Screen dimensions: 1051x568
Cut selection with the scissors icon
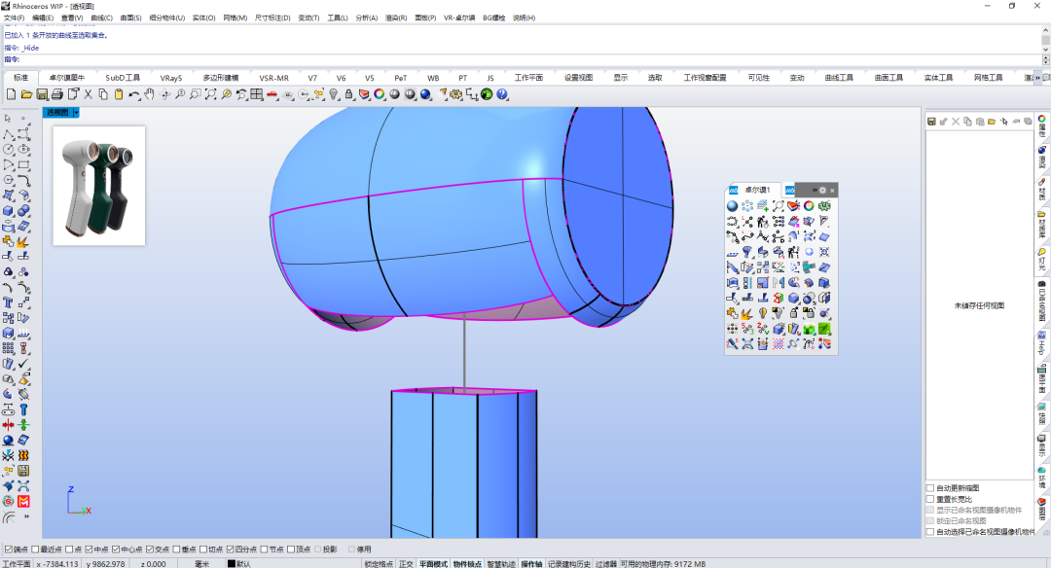pyautogui.click(x=88, y=94)
